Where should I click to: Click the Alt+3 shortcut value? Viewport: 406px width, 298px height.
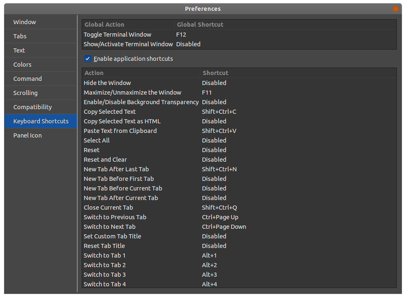209,275
